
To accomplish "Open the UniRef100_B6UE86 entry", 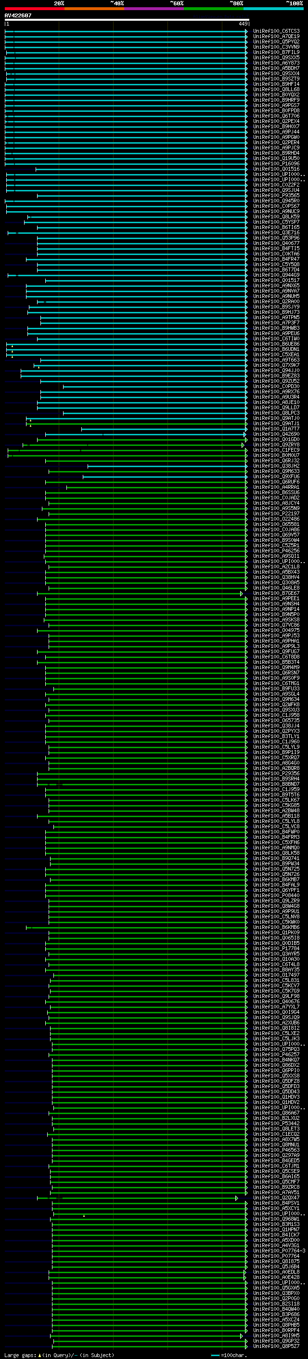I will tap(276, 344).
